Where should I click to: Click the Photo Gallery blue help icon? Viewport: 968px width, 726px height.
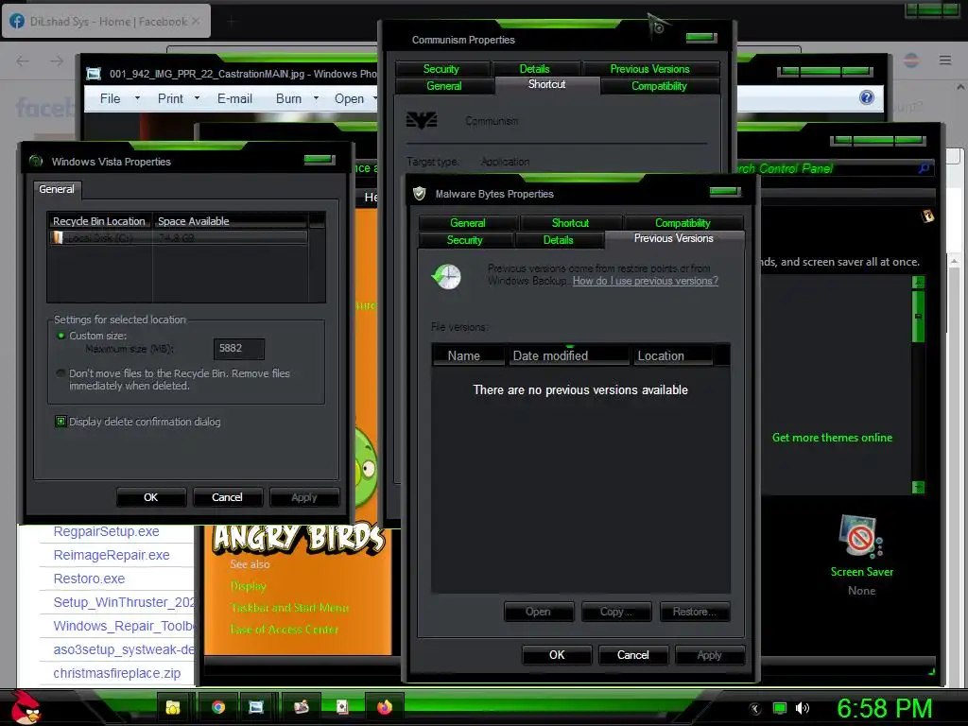(867, 97)
